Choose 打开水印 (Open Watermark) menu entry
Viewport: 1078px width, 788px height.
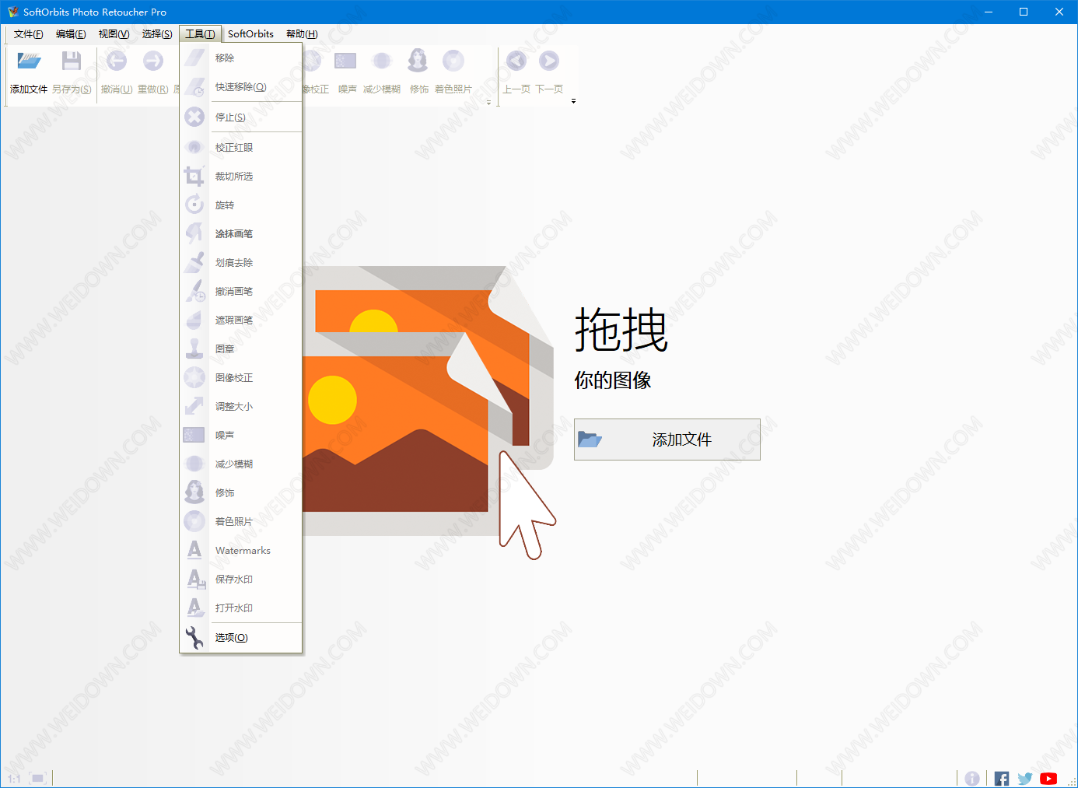(x=241, y=608)
